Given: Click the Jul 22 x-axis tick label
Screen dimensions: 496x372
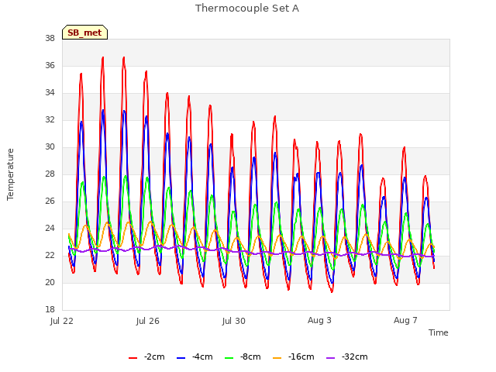Looking at the screenshot, I should (62, 321).
